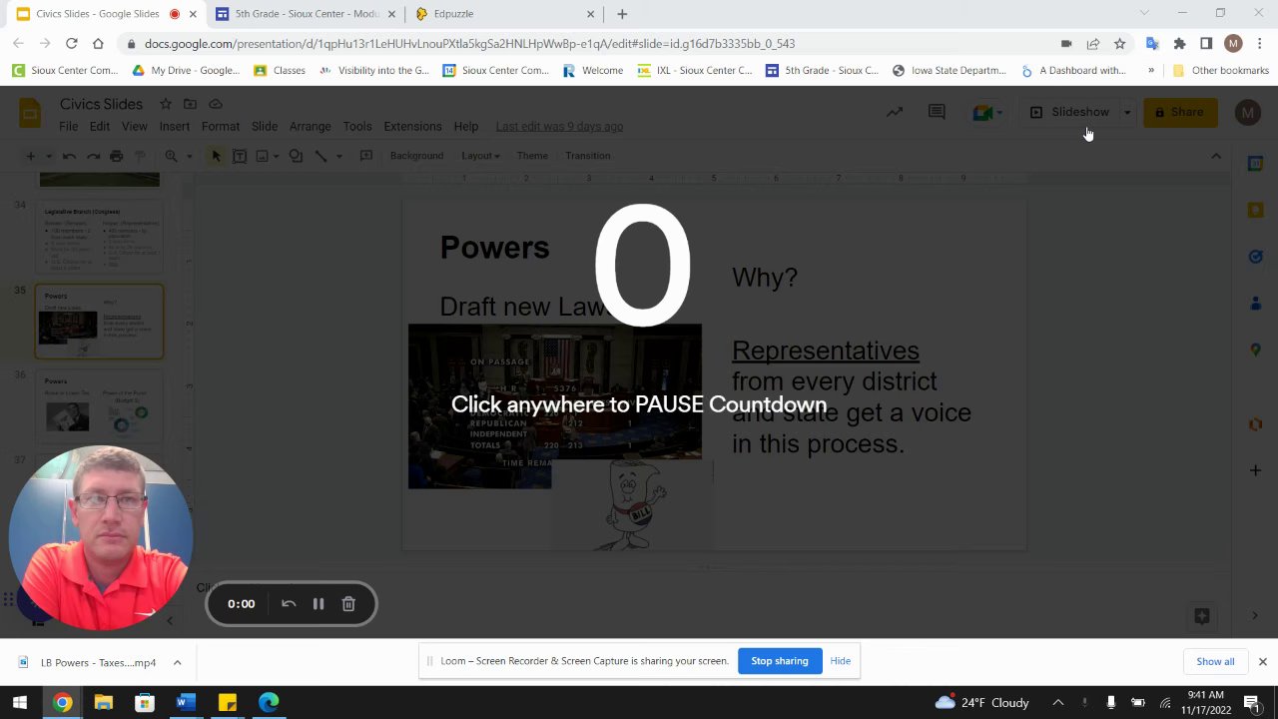Open the Transition panel

coord(587,156)
